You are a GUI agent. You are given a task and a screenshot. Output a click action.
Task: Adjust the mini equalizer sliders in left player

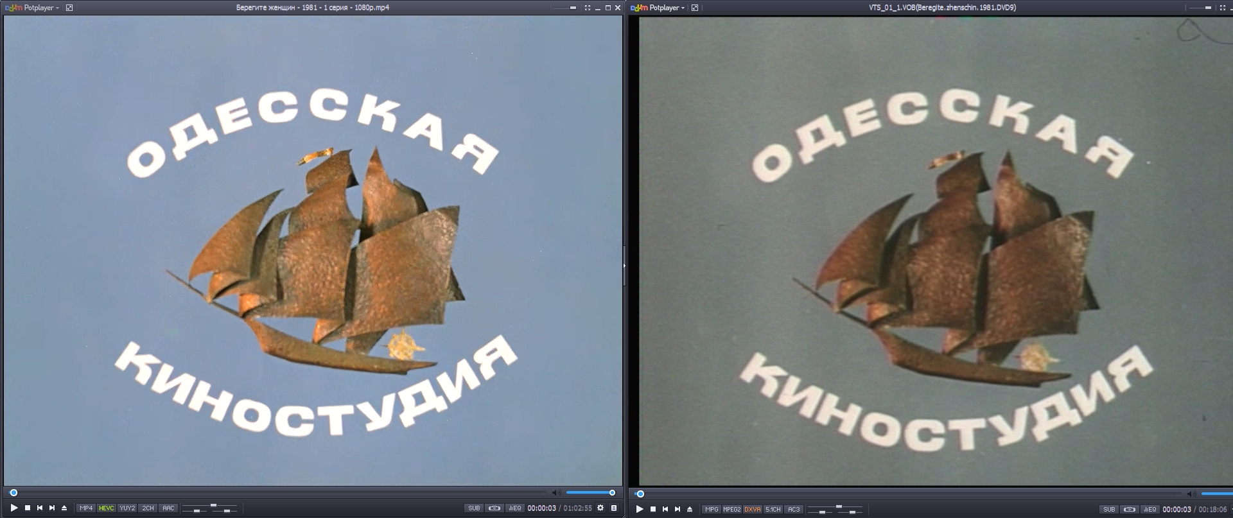click(x=209, y=508)
